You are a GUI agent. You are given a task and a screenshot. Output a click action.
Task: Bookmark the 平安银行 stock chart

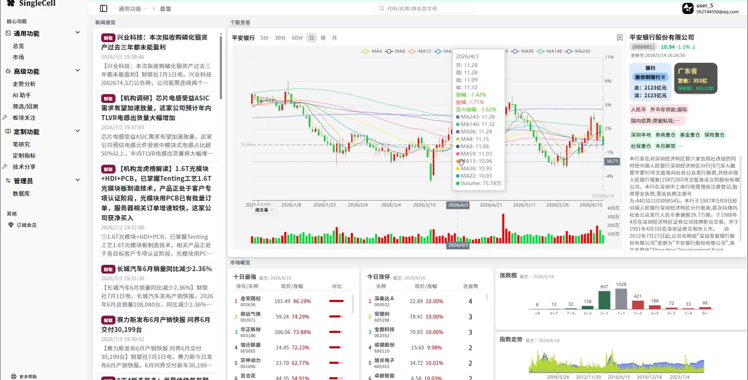pyautogui.click(x=620, y=38)
